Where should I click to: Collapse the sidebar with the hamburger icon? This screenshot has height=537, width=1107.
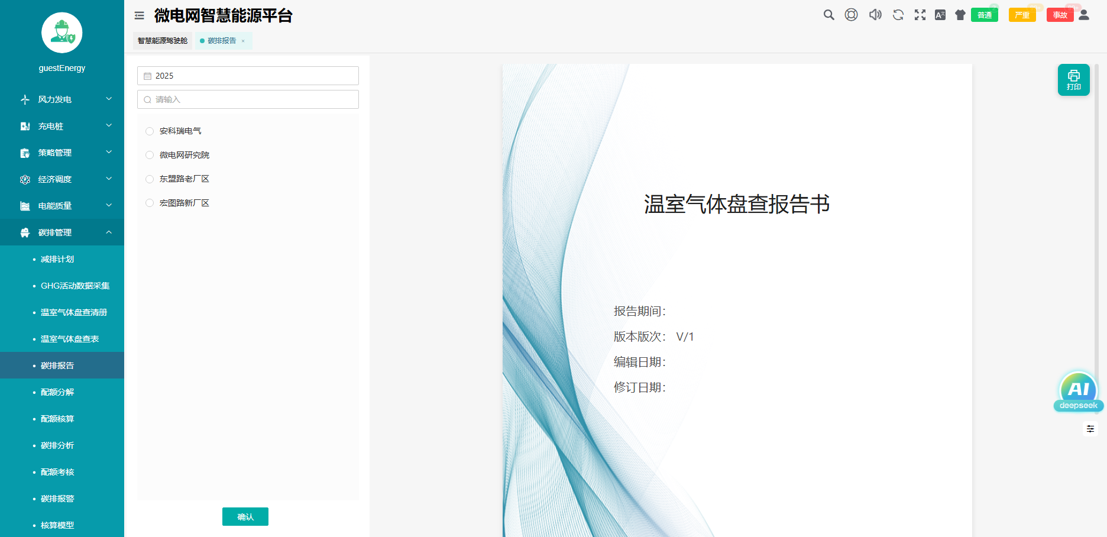139,15
